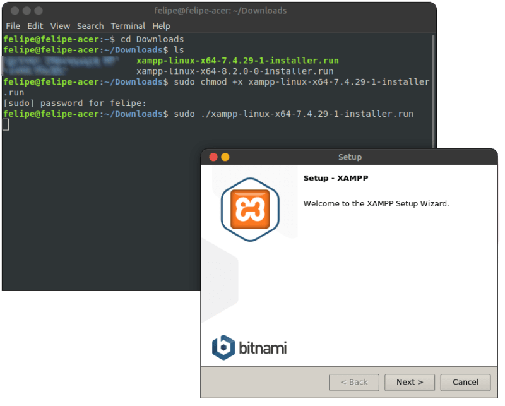Click the sudo chmod +x command line

216,87
